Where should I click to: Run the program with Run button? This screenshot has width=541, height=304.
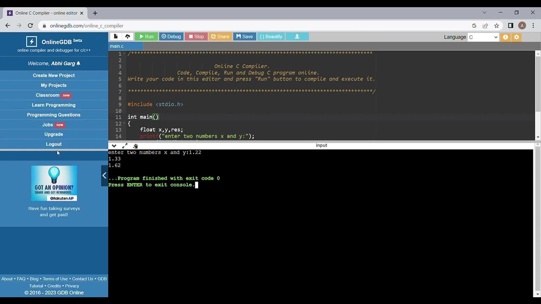[146, 37]
